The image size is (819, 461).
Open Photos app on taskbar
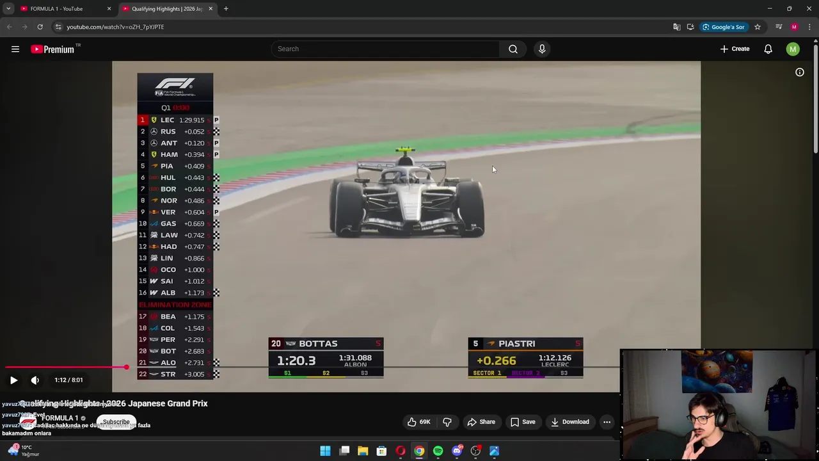tap(494, 451)
